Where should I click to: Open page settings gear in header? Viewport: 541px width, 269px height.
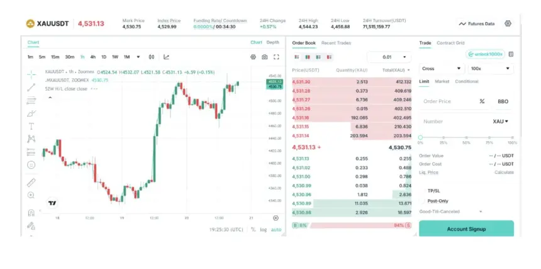pos(508,23)
